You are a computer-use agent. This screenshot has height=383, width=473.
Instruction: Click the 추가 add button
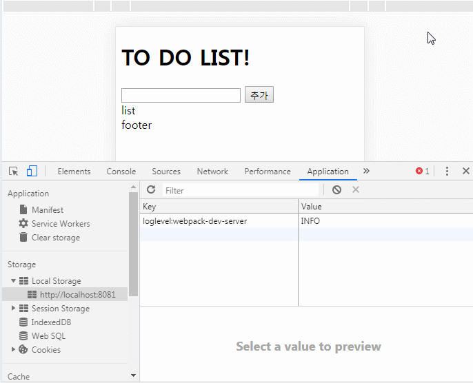tap(259, 94)
